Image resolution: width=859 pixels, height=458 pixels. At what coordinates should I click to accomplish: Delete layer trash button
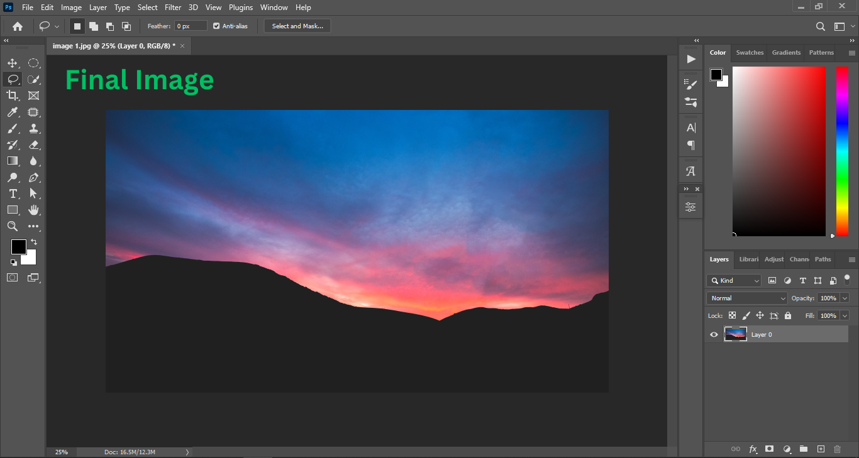(837, 449)
